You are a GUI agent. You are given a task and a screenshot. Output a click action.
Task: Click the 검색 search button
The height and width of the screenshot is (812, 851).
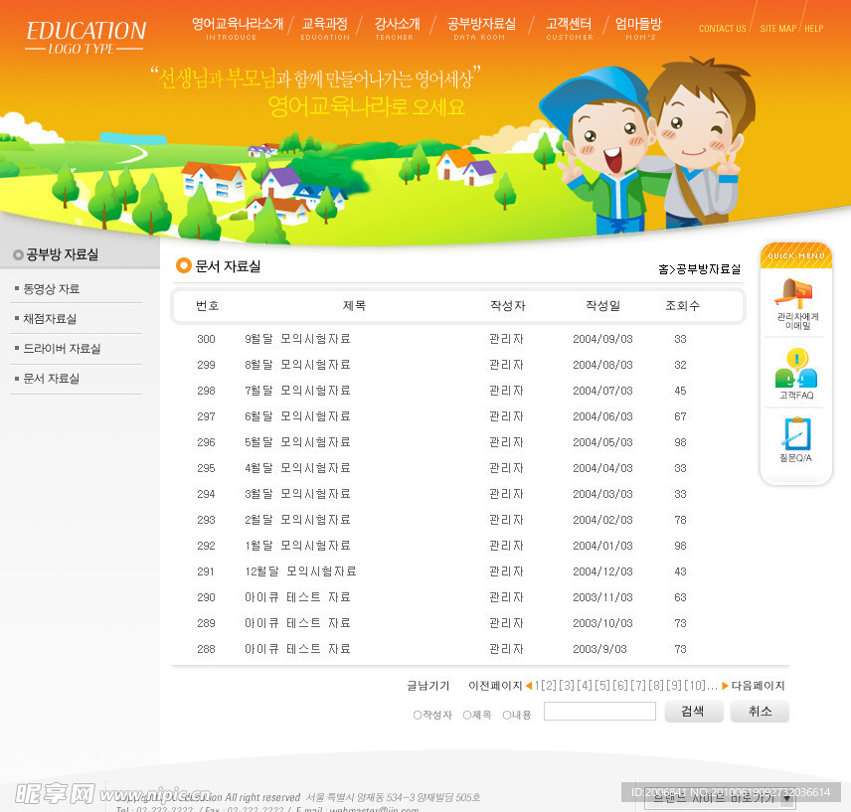(x=694, y=711)
